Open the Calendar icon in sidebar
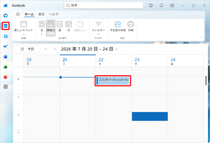210x143 pixels. point(6,26)
